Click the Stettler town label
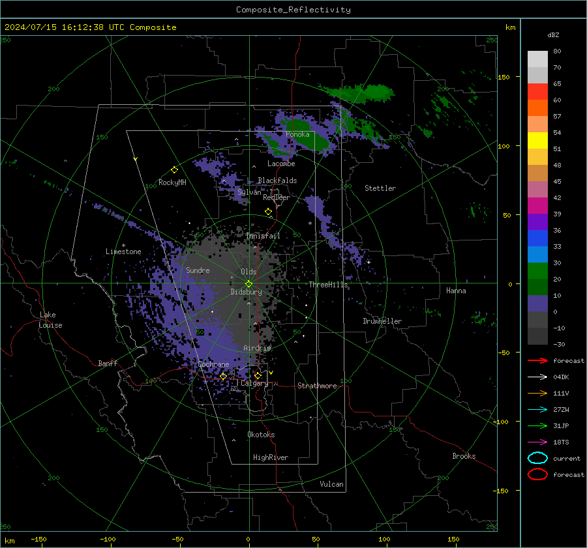This screenshot has width=587, height=548. (380, 188)
